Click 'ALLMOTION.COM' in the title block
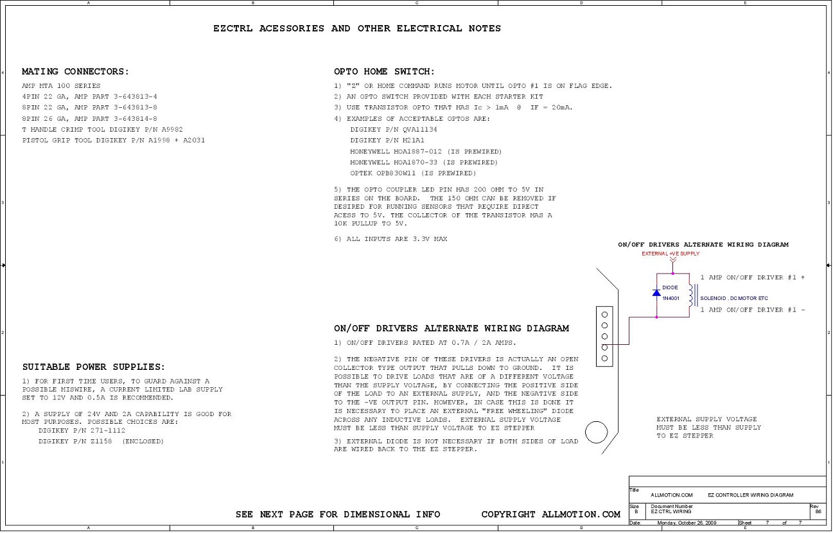833x533 pixels. point(672,495)
